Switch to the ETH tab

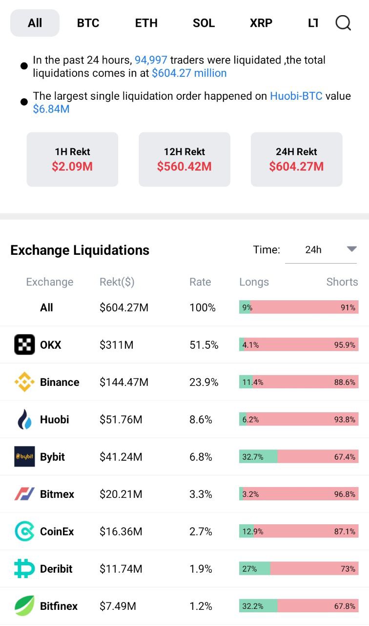point(146,23)
